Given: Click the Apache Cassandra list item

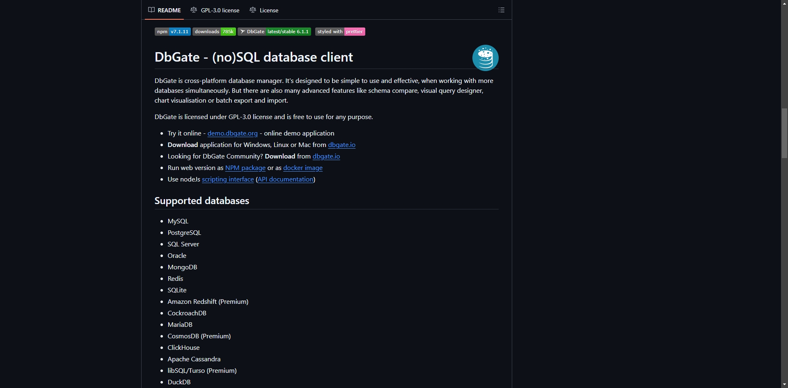Looking at the screenshot, I should point(194,359).
